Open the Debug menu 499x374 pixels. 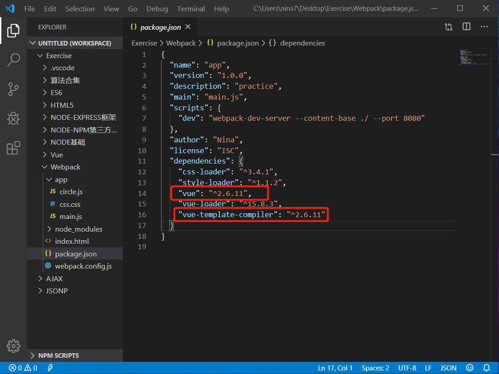[x=157, y=9]
